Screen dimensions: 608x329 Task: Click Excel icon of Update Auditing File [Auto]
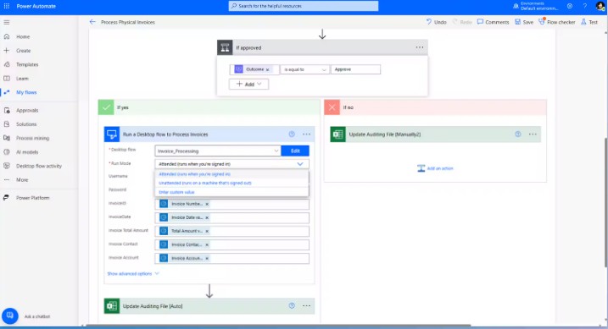pos(112,306)
